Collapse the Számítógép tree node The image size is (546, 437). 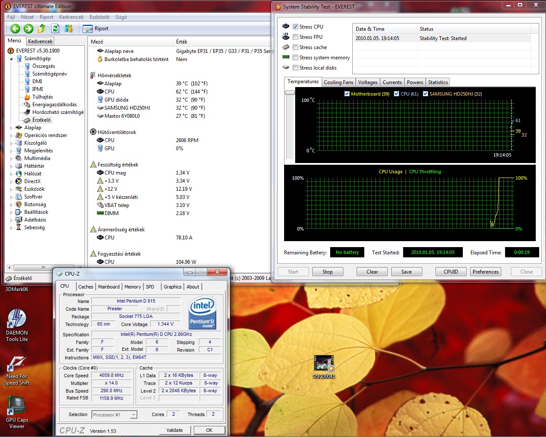pos(12,59)
